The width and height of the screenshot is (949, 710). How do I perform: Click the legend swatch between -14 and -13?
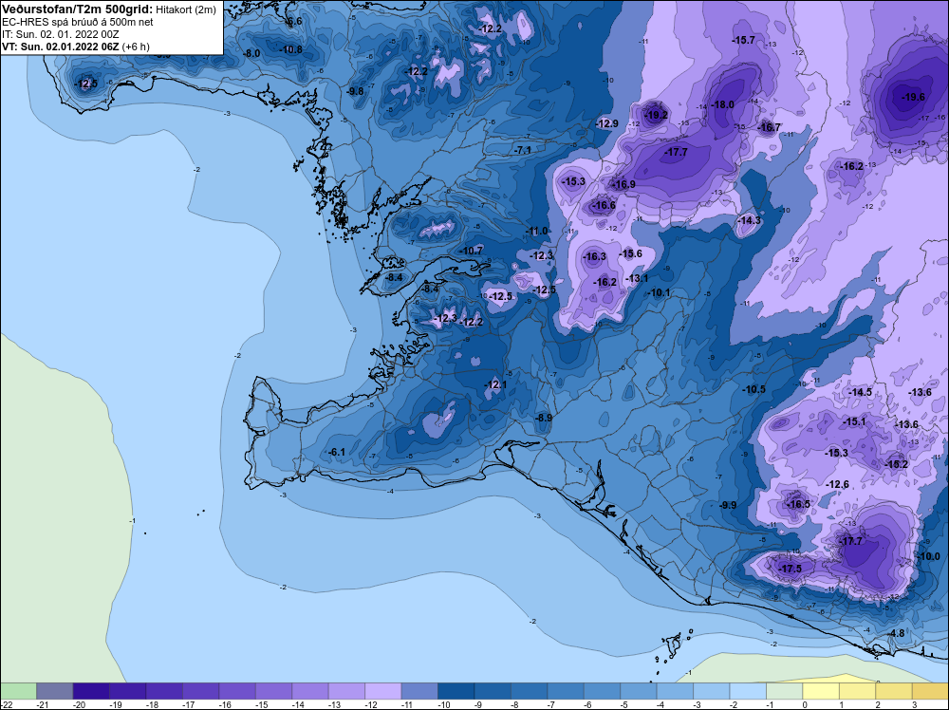coord(310,691)
